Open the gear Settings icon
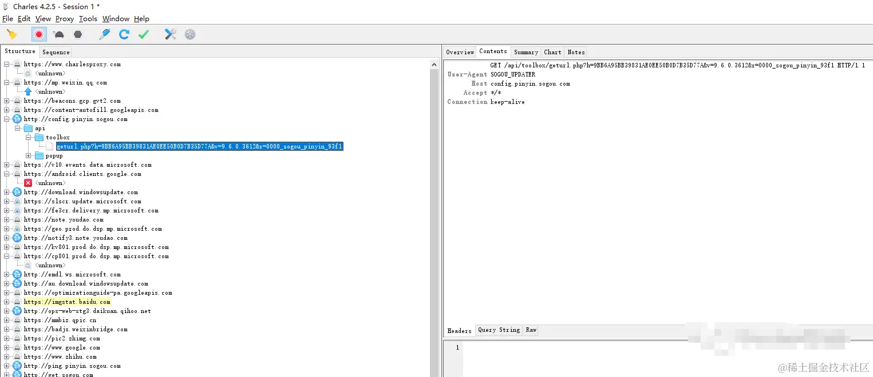 [190, 34]
